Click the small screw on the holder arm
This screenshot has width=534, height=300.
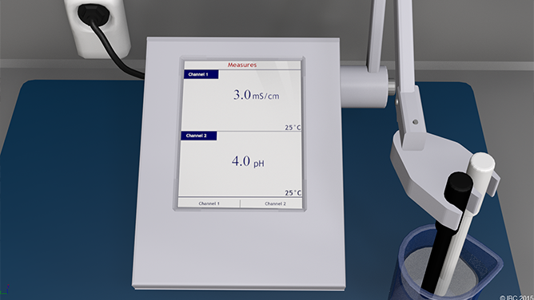click(415, 121)
